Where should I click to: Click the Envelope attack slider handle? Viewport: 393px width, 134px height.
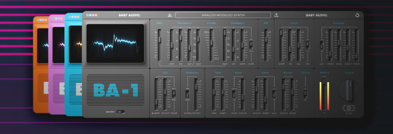coord(330,54)
